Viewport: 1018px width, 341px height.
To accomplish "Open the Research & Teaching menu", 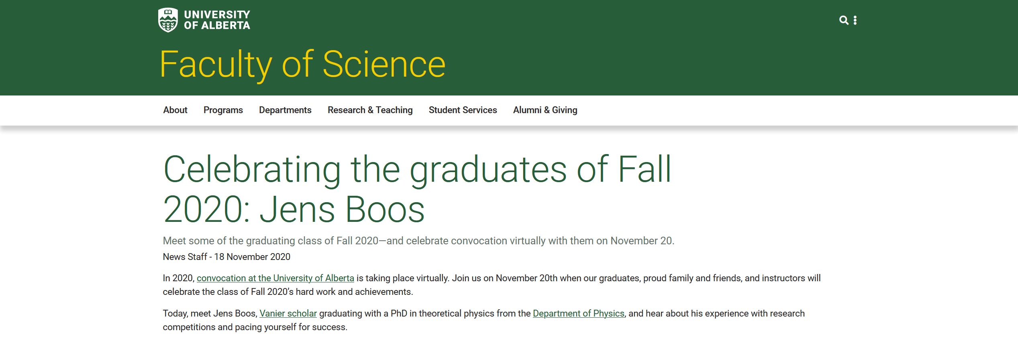I will point(370,110).
